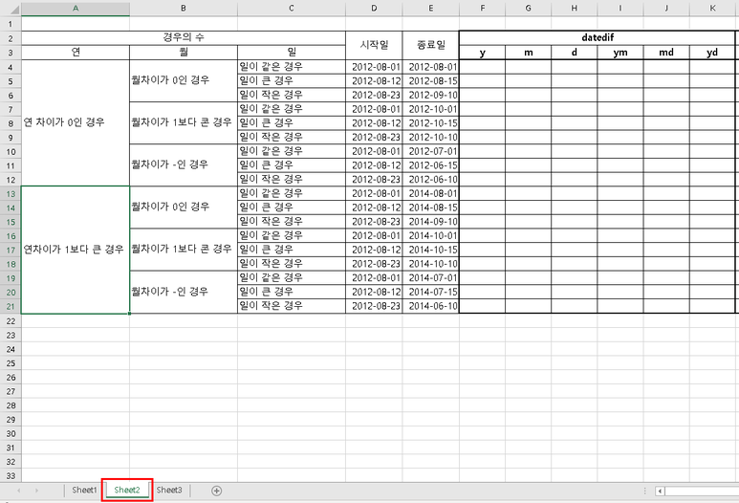Click empty y result cell in row 4

coord(482,67)
